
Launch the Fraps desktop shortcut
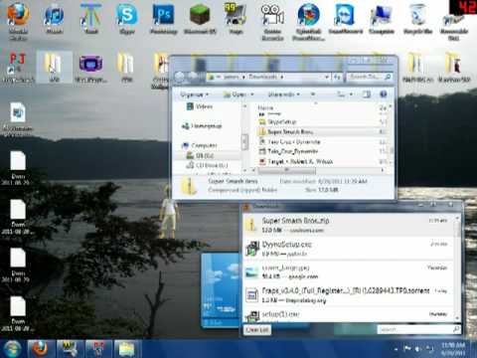pos(236,19)
